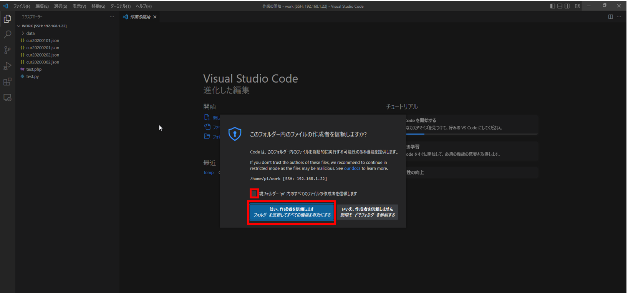Open the 編集(E) menu
This screenshot has height=293, width=628.
coord(42,6)
